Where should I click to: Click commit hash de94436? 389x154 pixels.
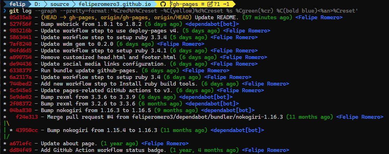click(20, 64)
